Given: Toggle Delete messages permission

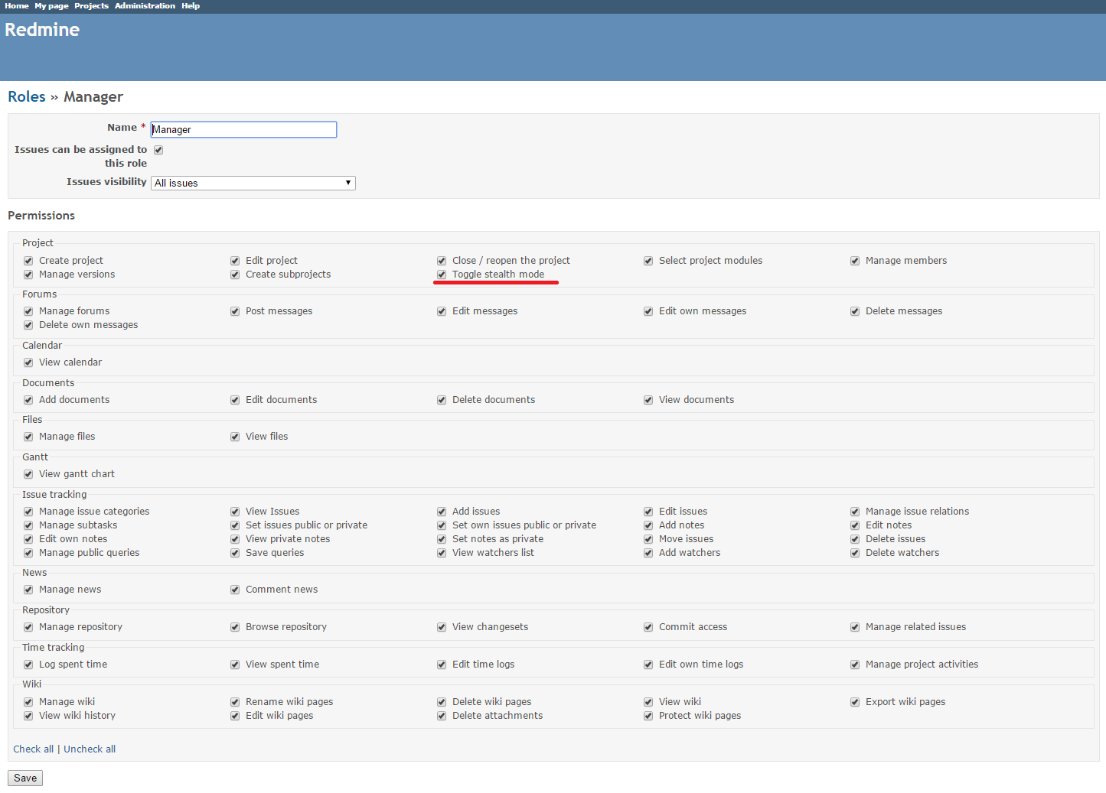Looking at the screenshot, I should 855,311.
